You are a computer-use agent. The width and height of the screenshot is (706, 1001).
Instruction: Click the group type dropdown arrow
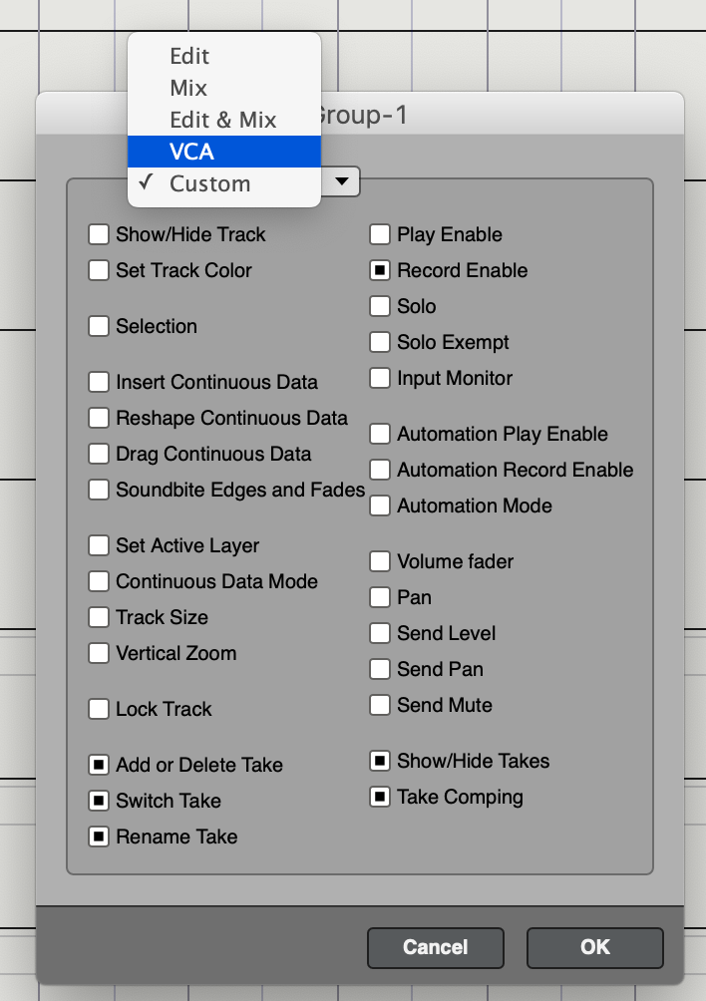[342, 181]
